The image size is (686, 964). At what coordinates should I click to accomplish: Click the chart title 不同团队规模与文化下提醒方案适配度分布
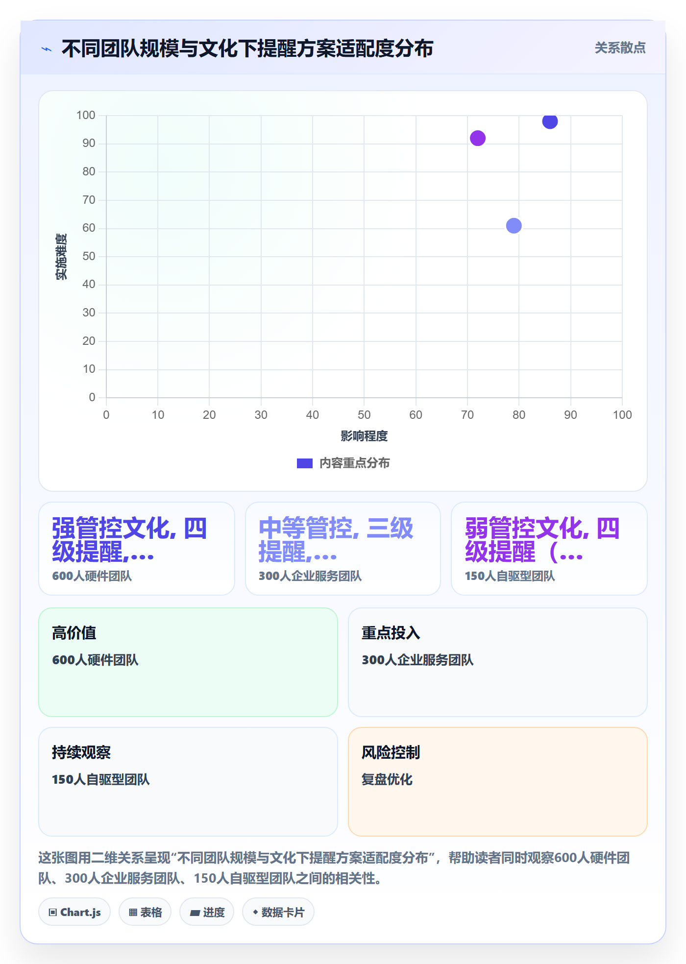[247, 49]
